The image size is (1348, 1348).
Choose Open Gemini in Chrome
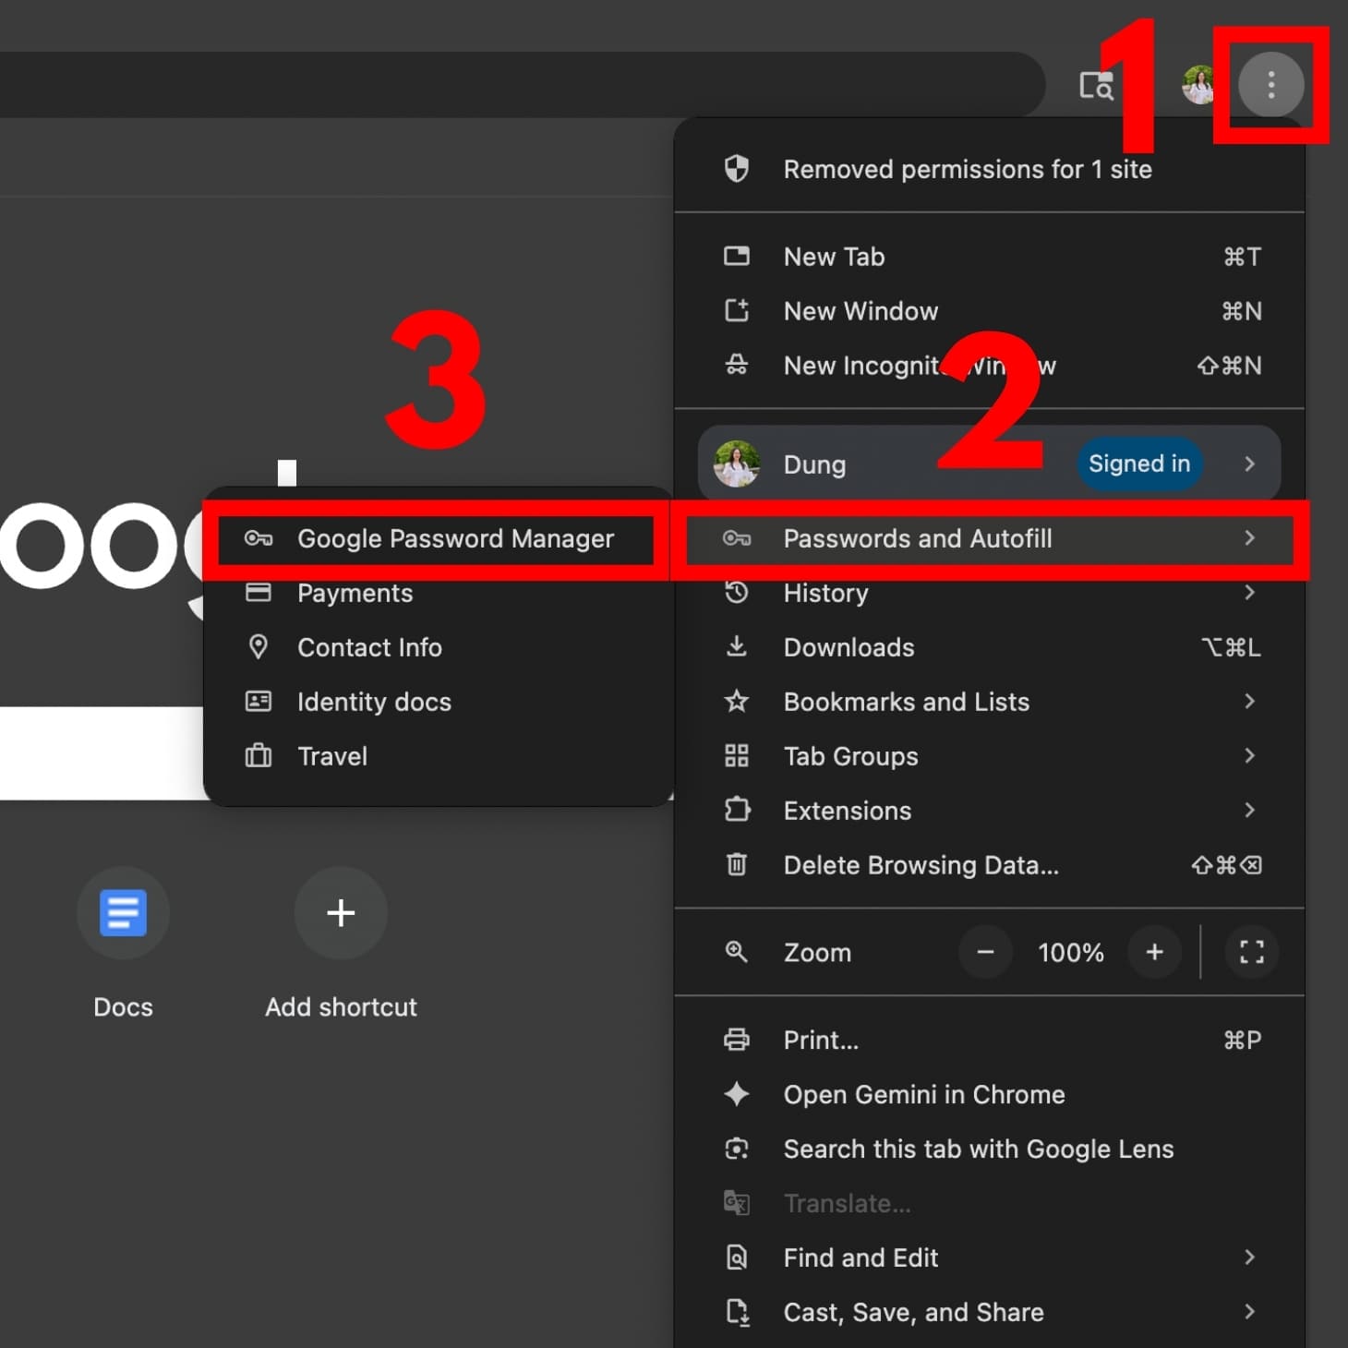tap(990, 1094)
